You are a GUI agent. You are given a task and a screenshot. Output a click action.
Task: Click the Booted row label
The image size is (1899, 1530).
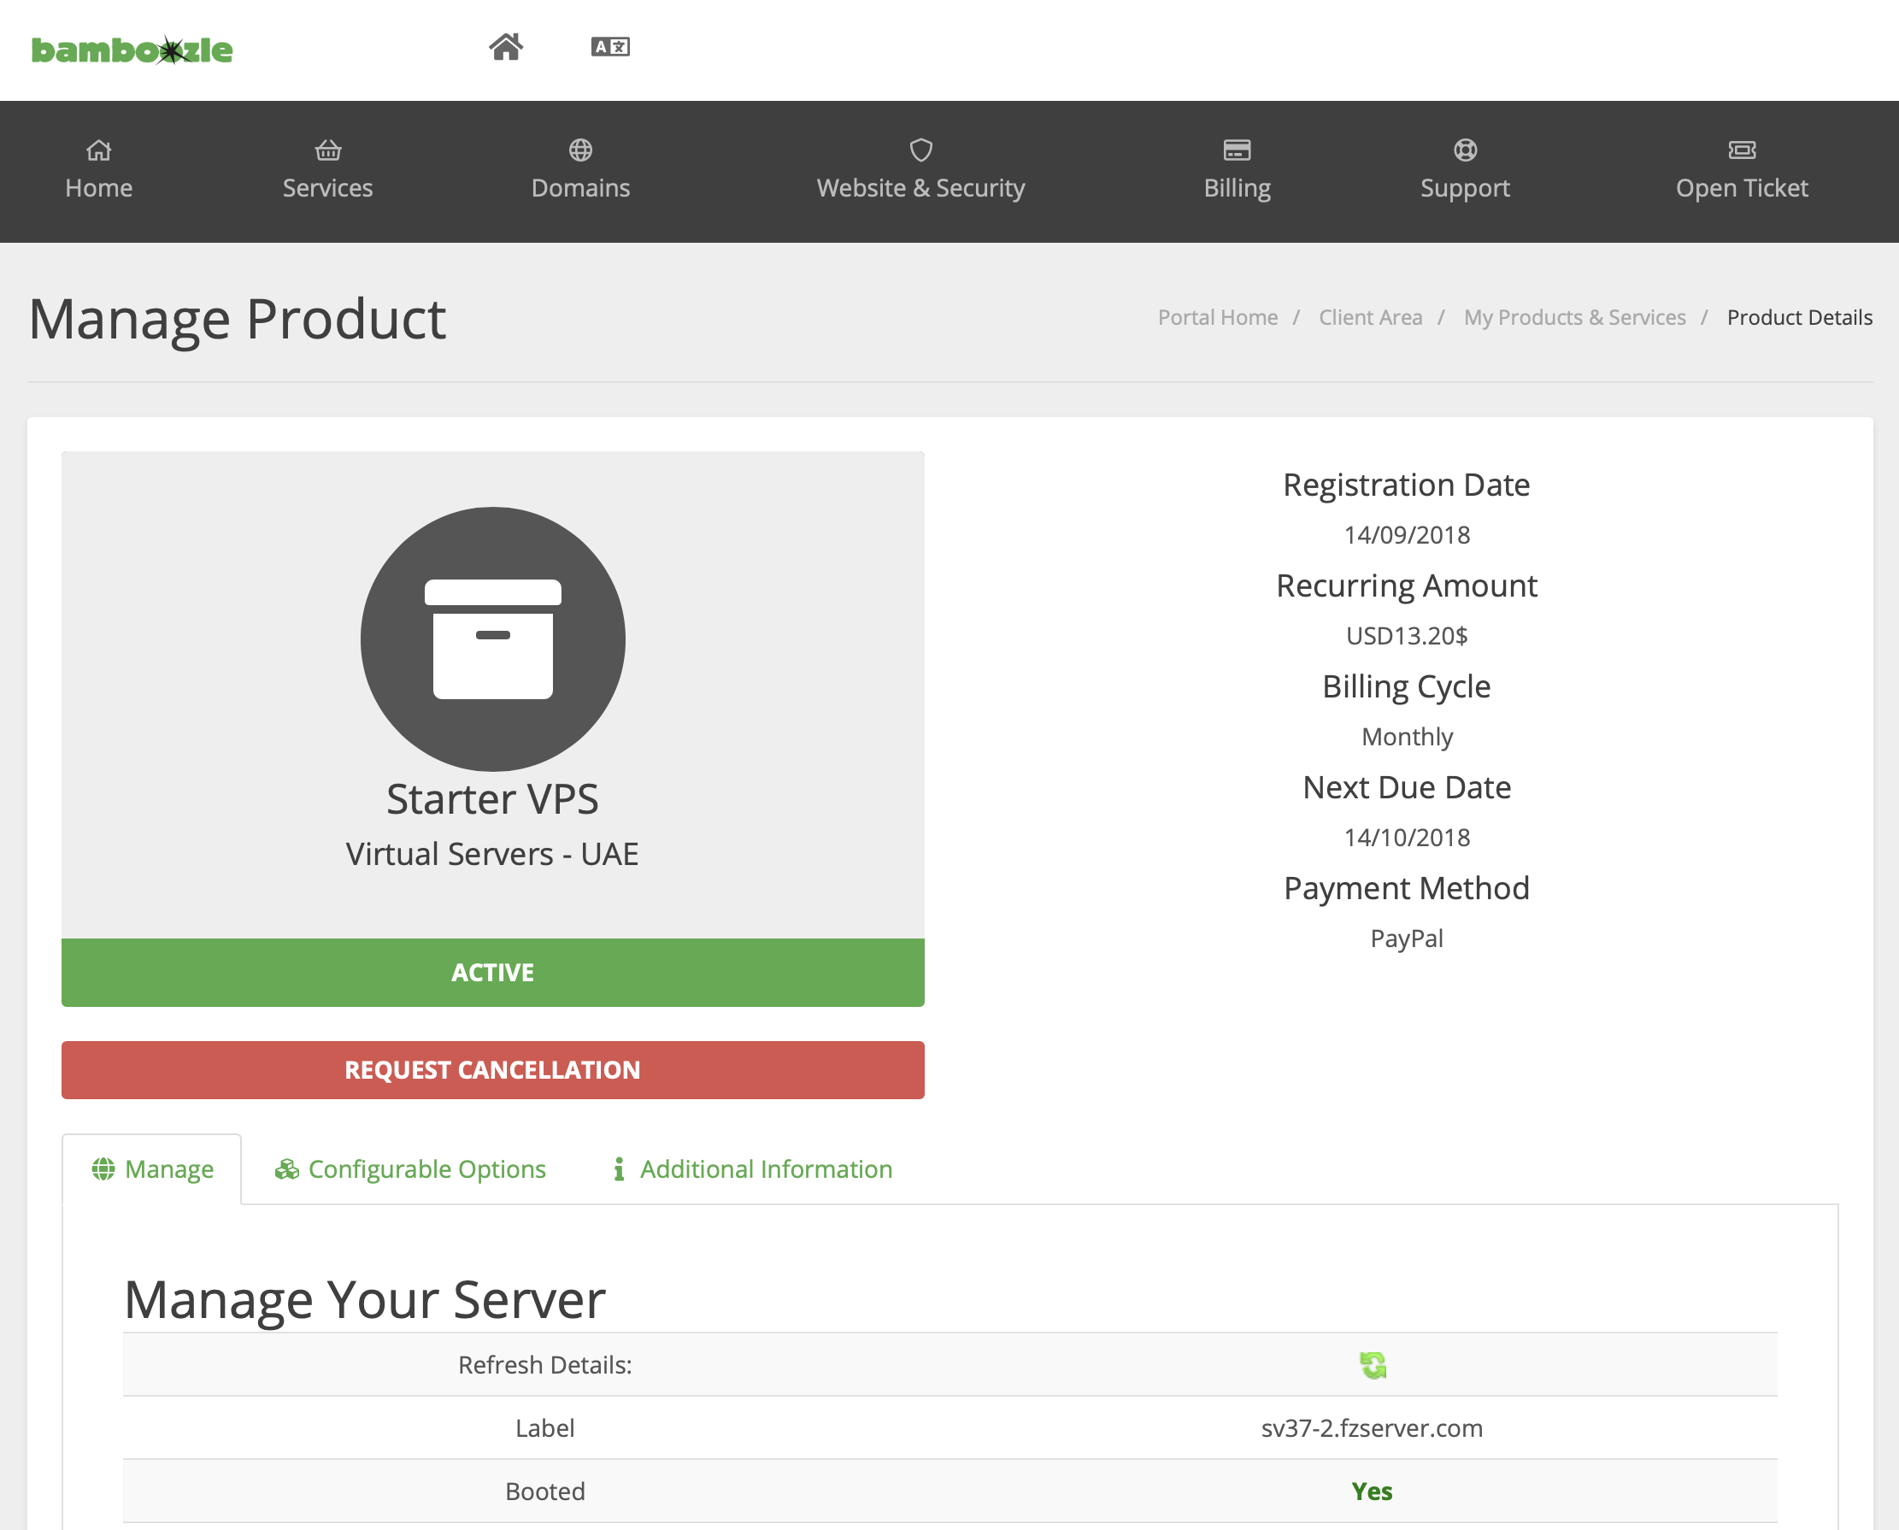point(544,1492)
